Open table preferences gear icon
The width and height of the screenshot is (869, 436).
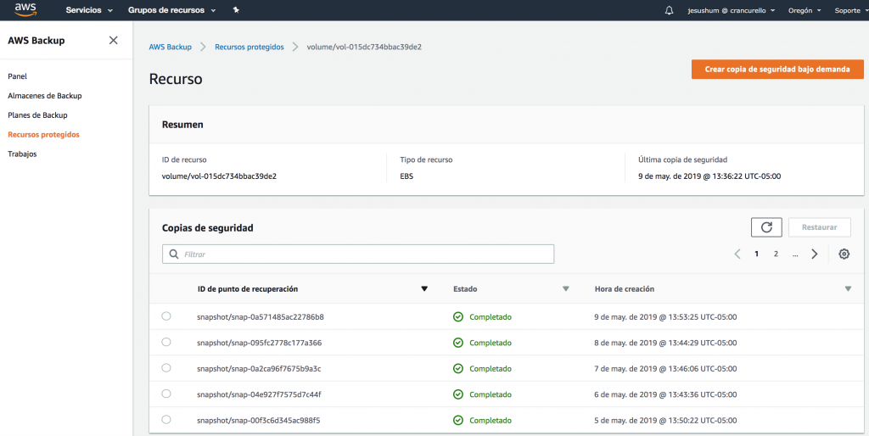pos(844,254)
